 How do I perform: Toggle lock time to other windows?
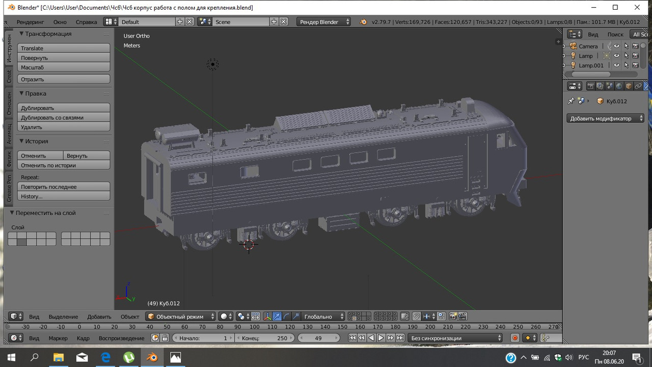pyautogui.click(x=165, y=338)
